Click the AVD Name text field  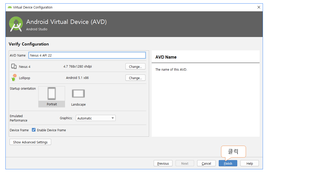87,55
